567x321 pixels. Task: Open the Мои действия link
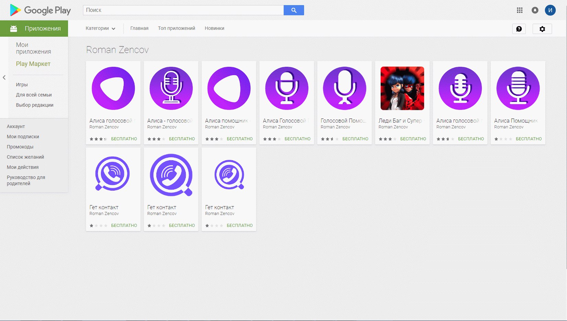tap(22, 167)
